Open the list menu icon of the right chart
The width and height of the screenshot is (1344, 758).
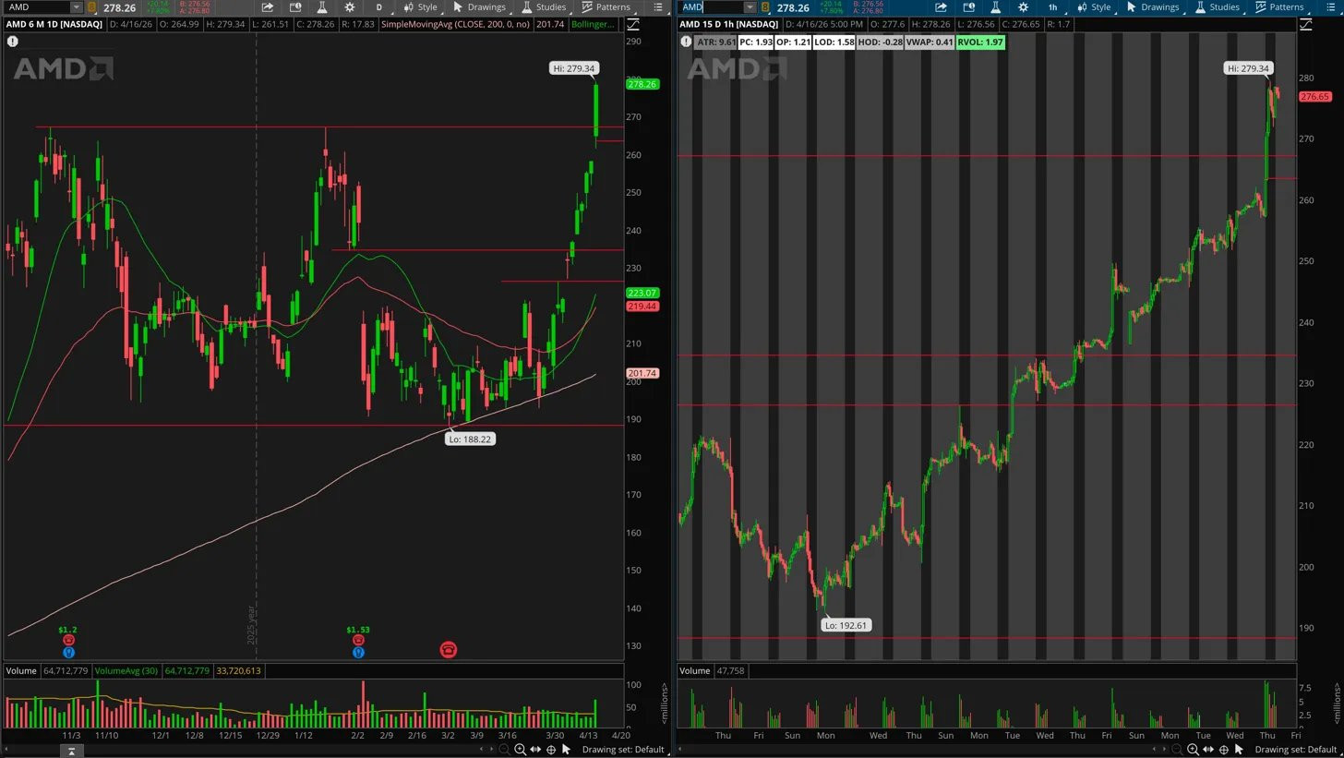click(x=1332, y=7)
